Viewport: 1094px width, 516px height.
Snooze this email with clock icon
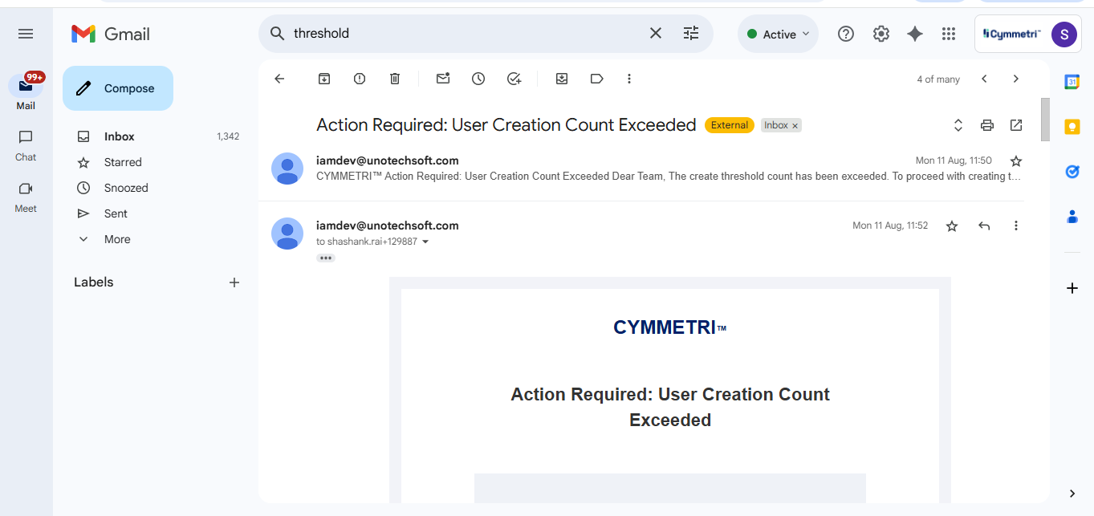click(x=478, y=79)
